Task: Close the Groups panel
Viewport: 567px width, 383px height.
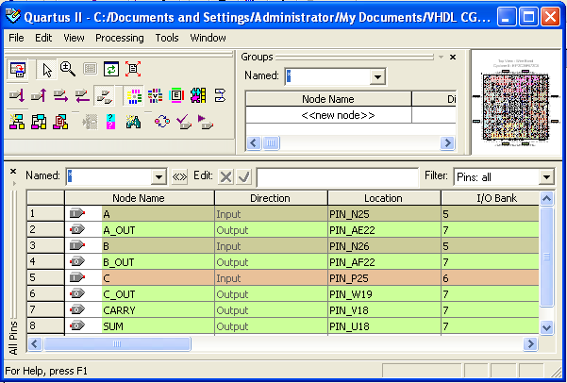Action: (x=452, y=57)
